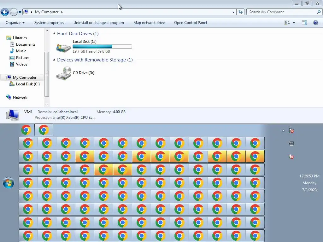Open previous locations dropdown in address bar

(x=233, y=12)
